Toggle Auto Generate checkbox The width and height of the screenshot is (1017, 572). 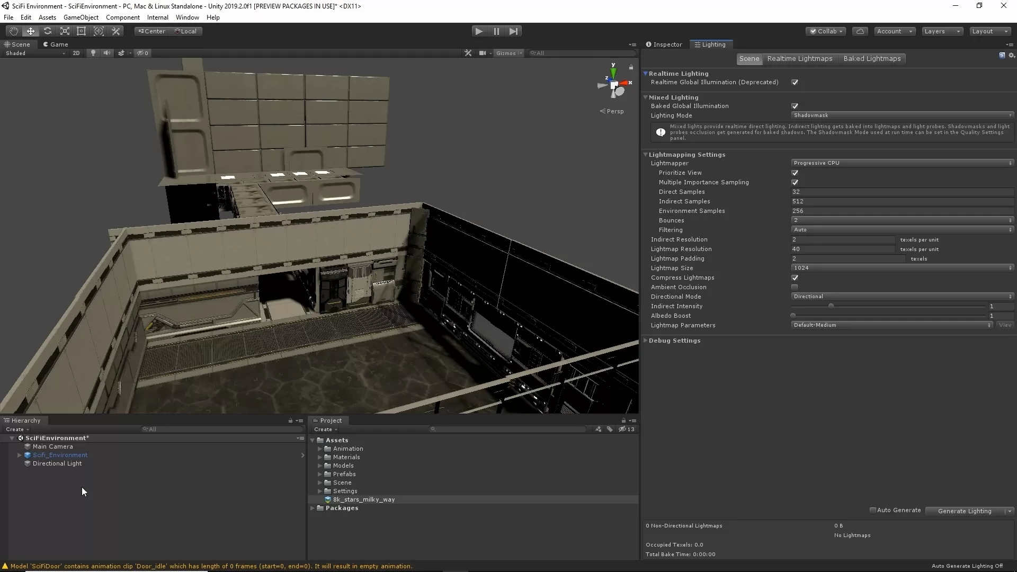[x=872, y=510]
